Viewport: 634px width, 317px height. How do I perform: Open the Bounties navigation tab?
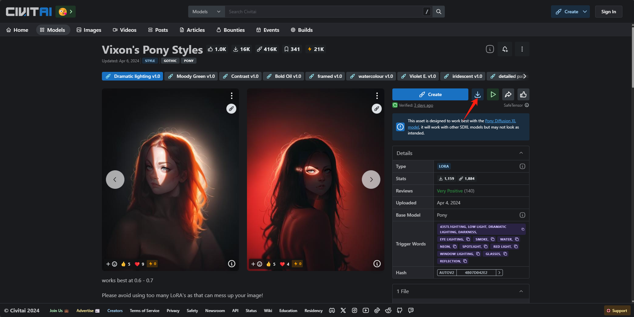(x=231, y=30)
